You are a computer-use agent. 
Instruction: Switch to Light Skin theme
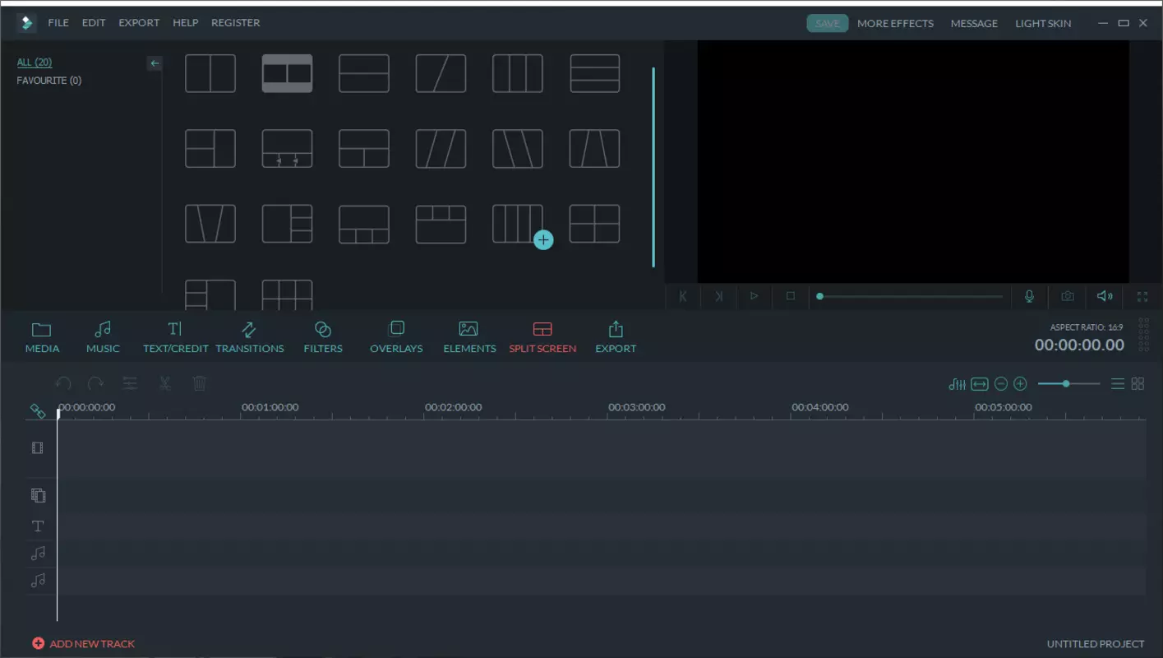1043,23
